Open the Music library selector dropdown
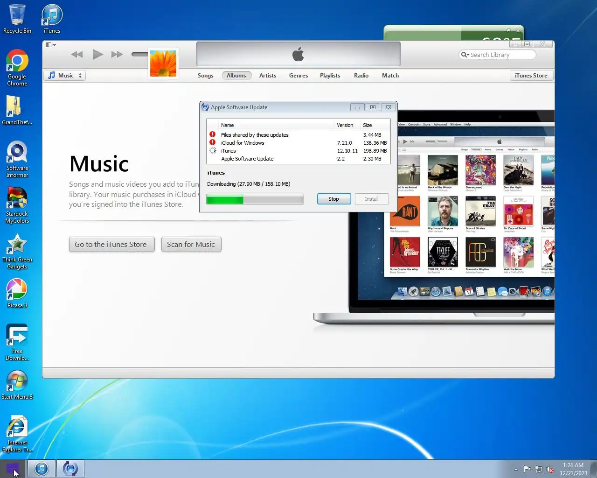597x478 pixels. [x=65, y=76]
